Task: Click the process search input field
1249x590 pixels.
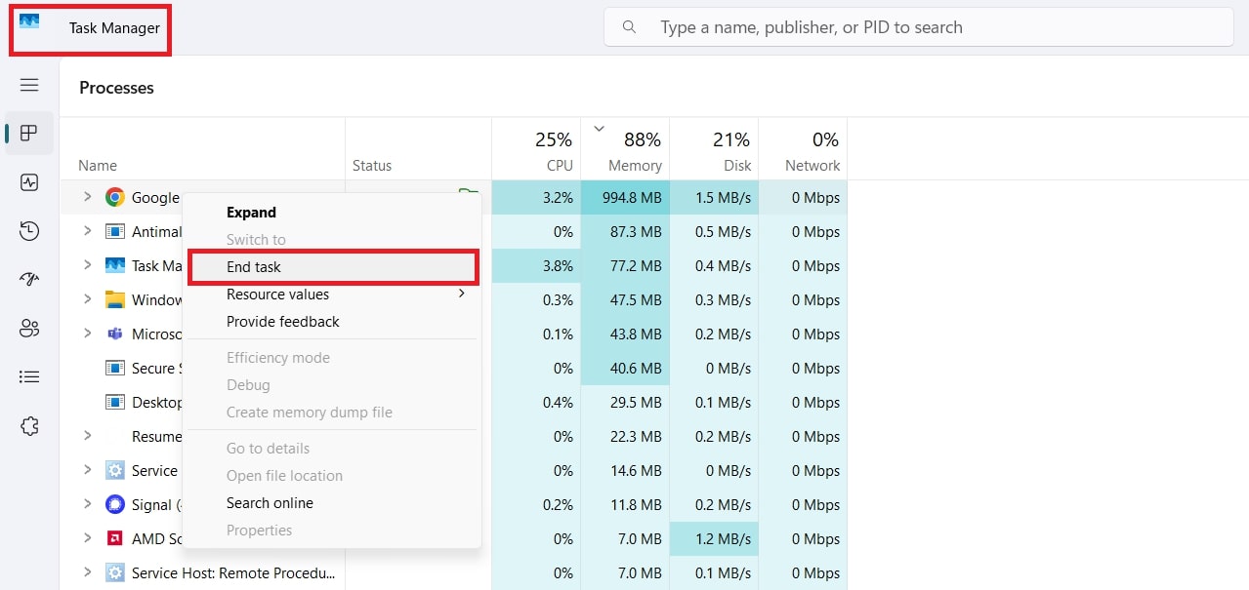Action: 919,27
